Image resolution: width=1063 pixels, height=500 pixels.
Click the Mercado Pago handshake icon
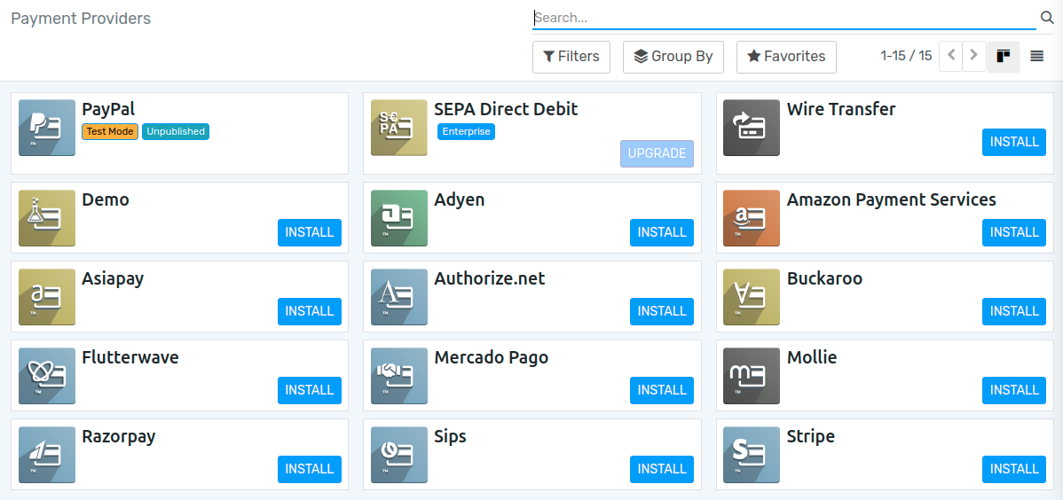tap(399, 376)
